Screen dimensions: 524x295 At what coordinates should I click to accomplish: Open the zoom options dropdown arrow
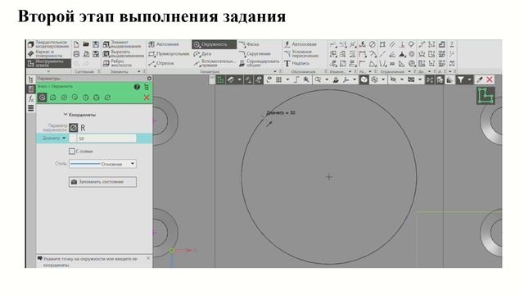tap(327, 79)
